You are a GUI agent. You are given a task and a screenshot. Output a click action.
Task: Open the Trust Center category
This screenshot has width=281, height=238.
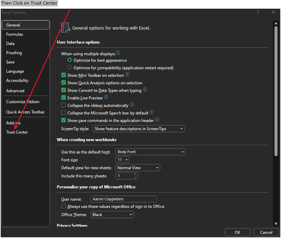(x=26, y=132)
